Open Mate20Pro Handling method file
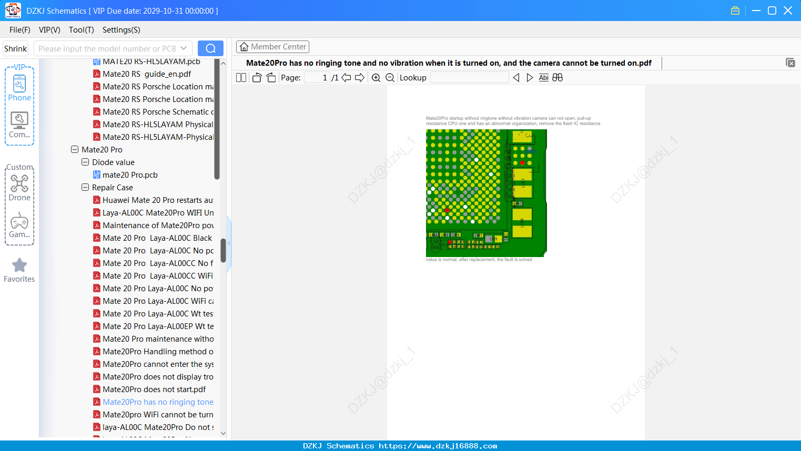The image size is (801, 451). click(158, 351)
